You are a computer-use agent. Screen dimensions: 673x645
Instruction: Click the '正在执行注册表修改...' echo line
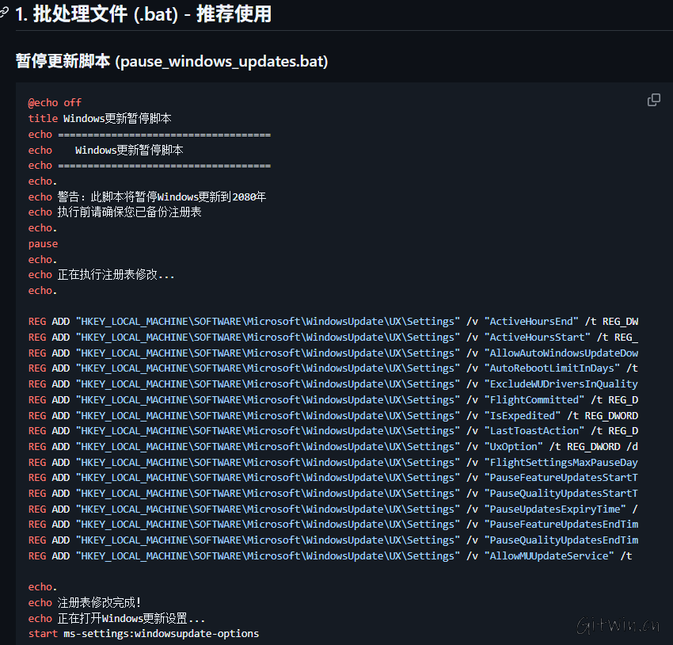(101, 275)
